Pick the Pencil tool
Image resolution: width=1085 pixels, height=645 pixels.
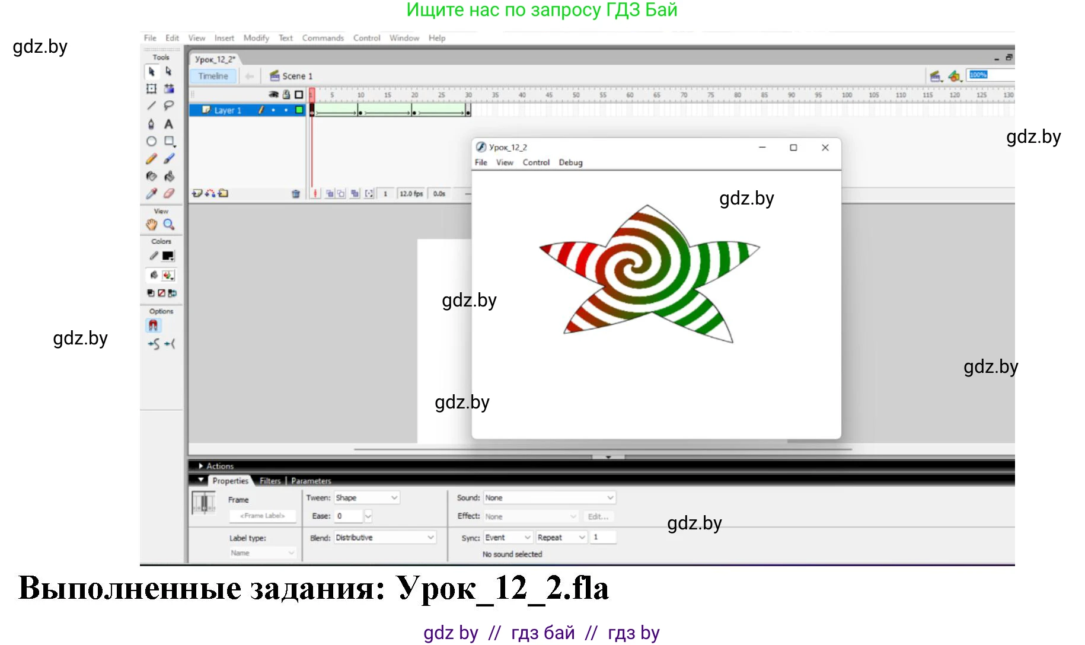point(151,159)
